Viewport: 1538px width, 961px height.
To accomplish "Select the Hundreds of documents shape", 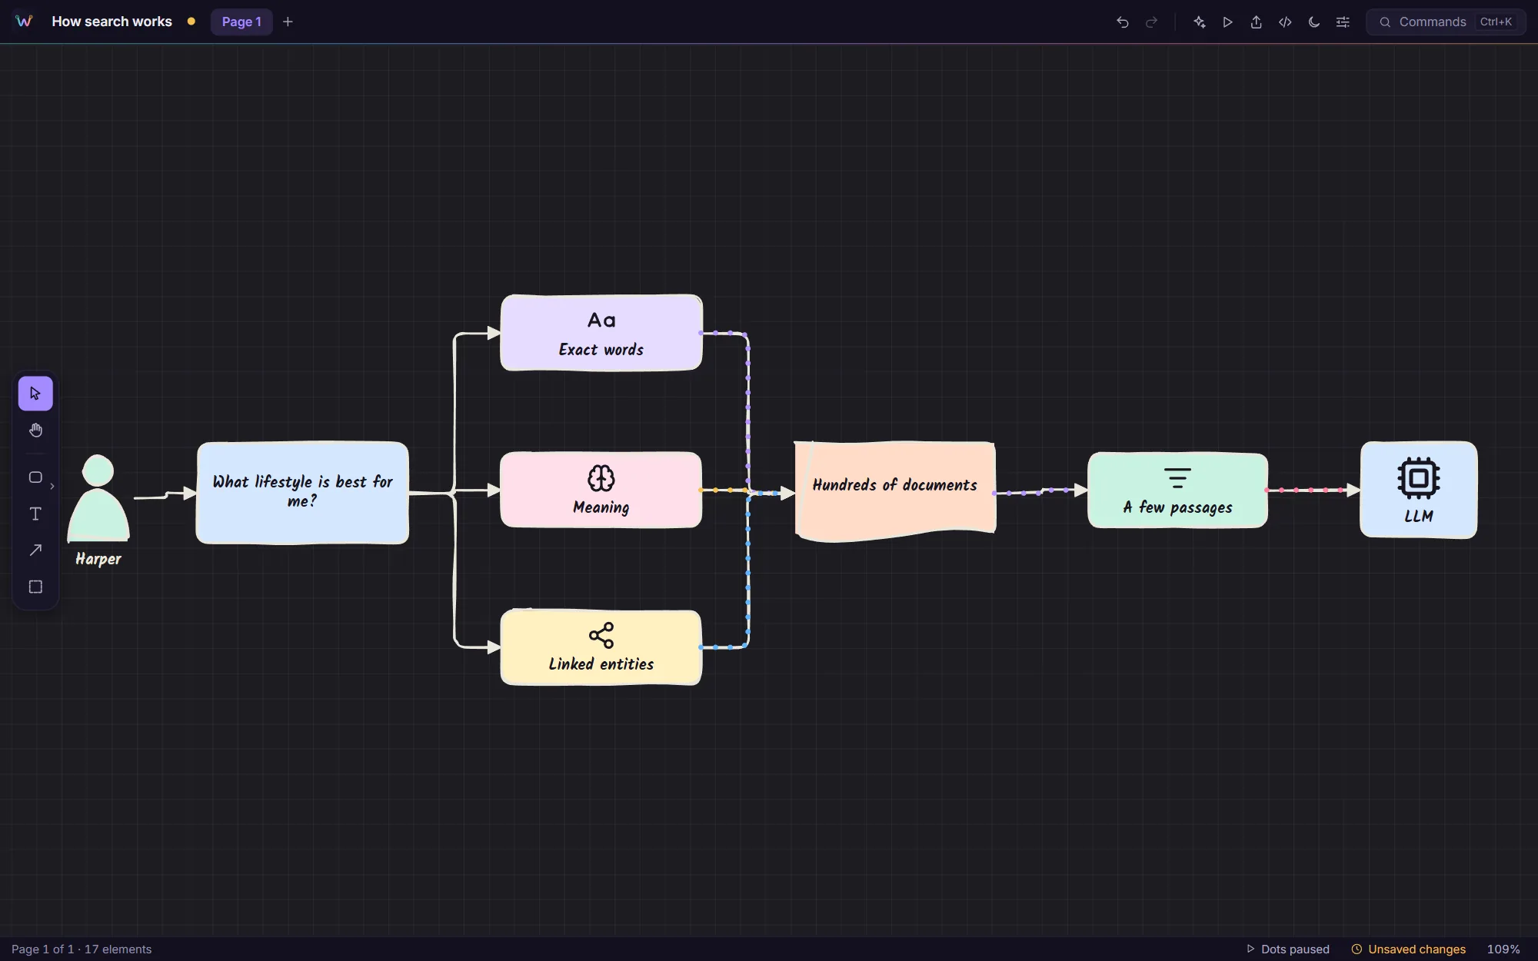I will pyautogui.click(x=895, y=490).
